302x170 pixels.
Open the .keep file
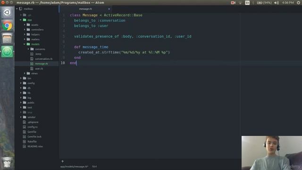(x=38, y=54)
